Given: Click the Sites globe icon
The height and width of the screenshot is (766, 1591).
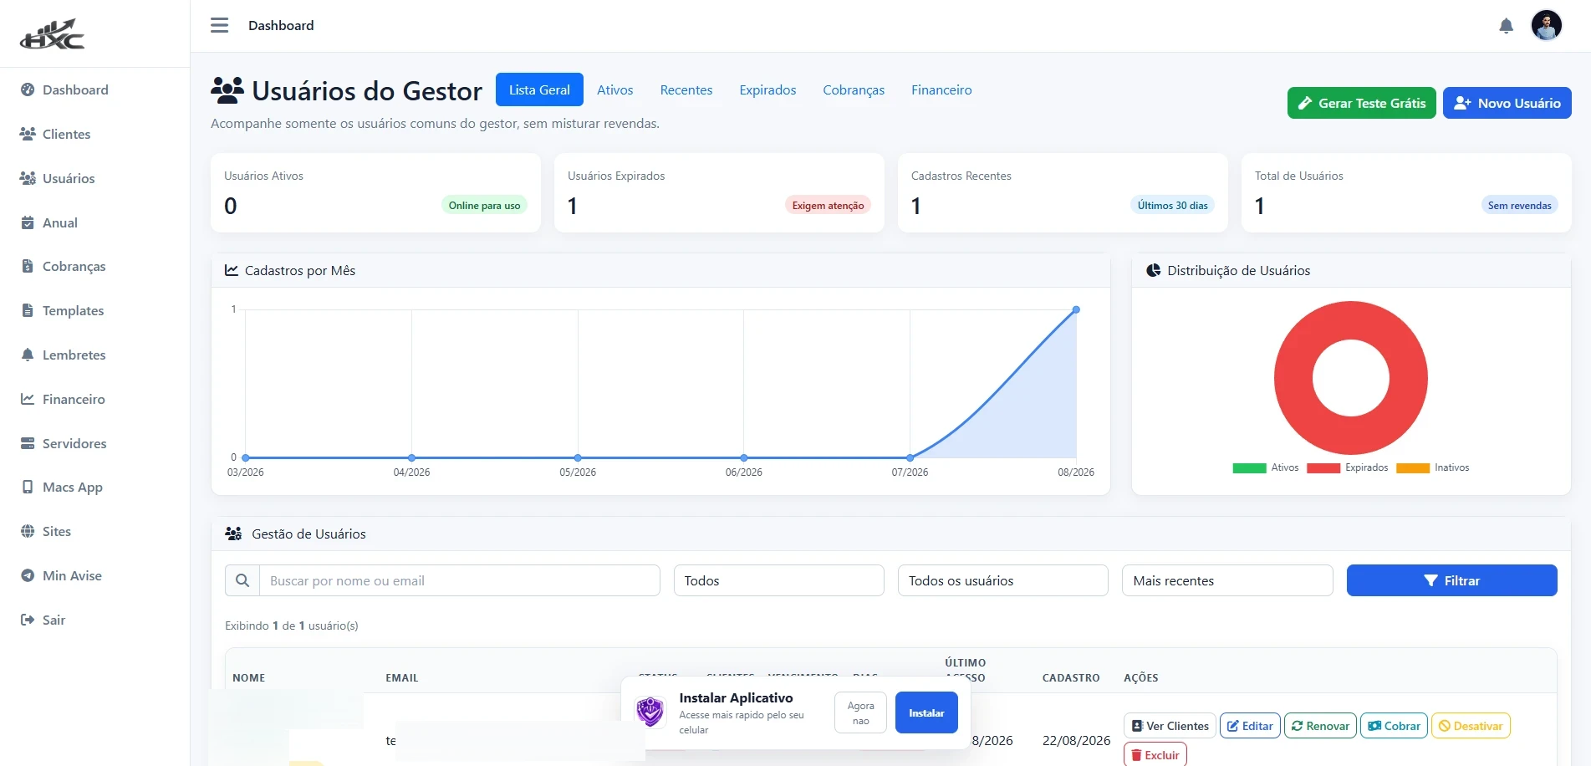Looking at the screenshot, I should pos(28,531).
